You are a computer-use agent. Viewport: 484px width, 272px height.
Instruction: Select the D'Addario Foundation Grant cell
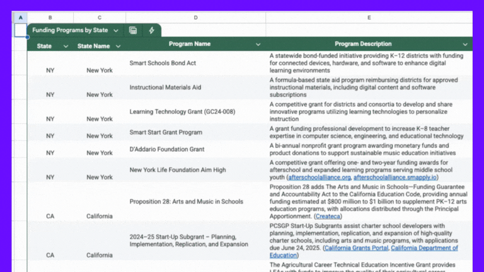[196, 149]
